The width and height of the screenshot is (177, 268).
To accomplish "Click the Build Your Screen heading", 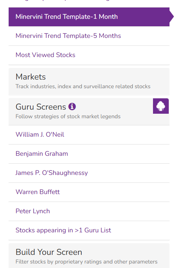I will (49, 252).
